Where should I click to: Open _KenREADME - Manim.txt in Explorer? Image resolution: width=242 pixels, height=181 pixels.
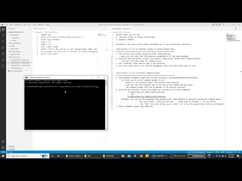[x=19, y=60]
